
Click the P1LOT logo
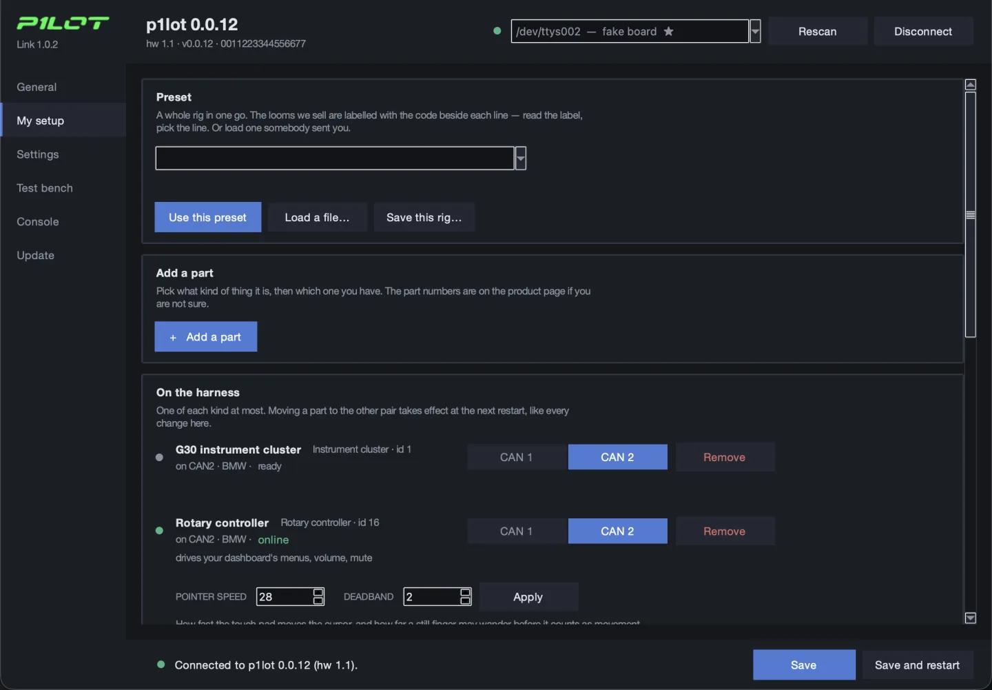click(63, 23)
